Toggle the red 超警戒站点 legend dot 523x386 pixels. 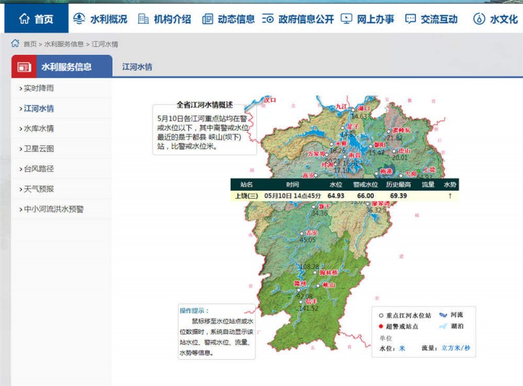(380, 325)
